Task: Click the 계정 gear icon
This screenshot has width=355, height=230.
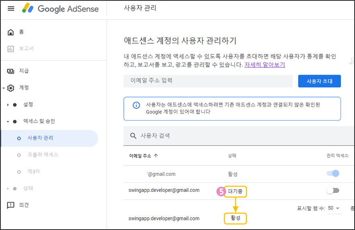Action: click(11, 88)
